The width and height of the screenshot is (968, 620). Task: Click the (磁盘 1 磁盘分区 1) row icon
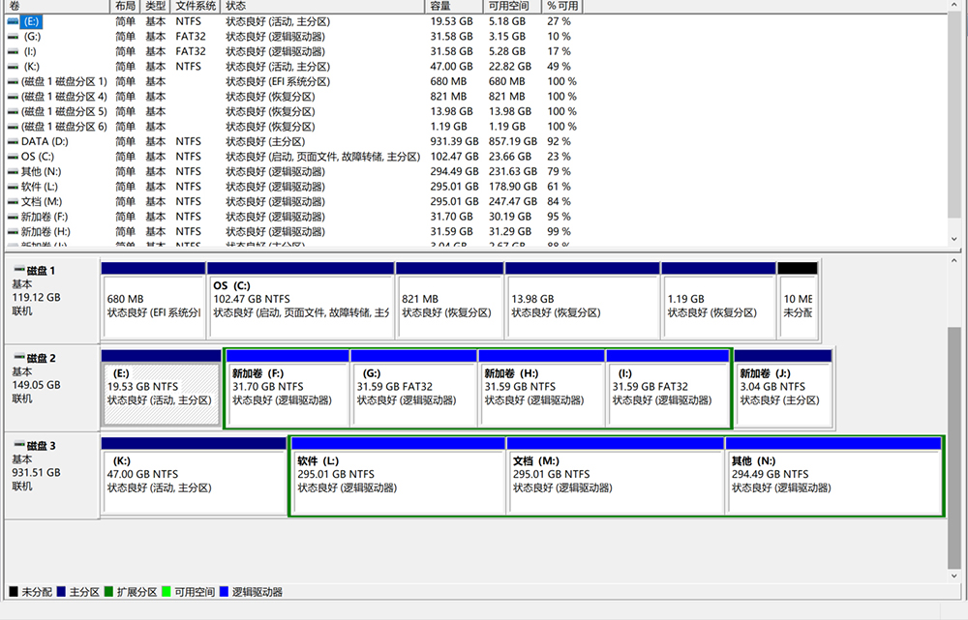pyautogui.click(x=12, y=81)
